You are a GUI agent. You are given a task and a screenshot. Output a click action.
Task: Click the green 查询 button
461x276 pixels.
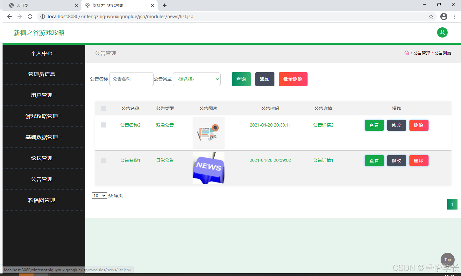[x=241, y=79]
